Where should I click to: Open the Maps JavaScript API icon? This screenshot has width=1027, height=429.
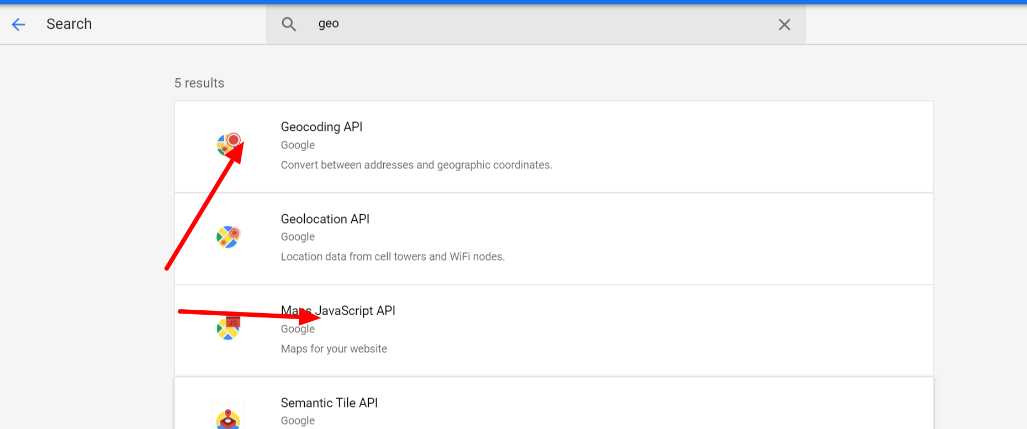click(228, 329)
